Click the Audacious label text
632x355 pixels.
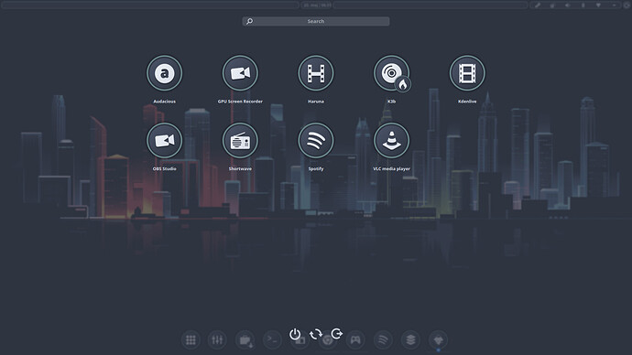[x=165, y=102]
